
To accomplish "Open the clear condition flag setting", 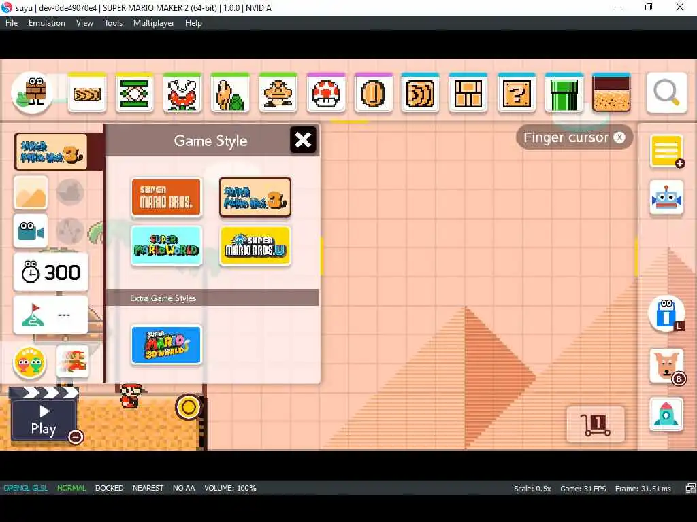I will pyautogui.click(x=50, y=315).
